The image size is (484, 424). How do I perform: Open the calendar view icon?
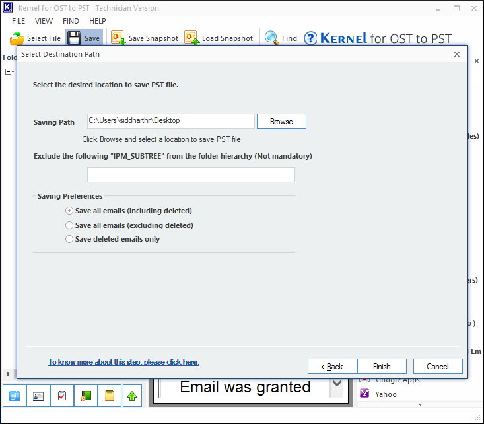[x=15, y=396]
